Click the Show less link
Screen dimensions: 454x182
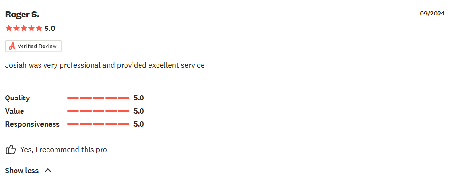coord(22,170)
